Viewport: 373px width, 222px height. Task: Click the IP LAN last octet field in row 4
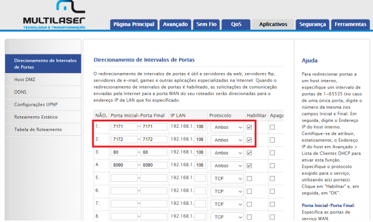pyautogui.click(x=200, y=165)
